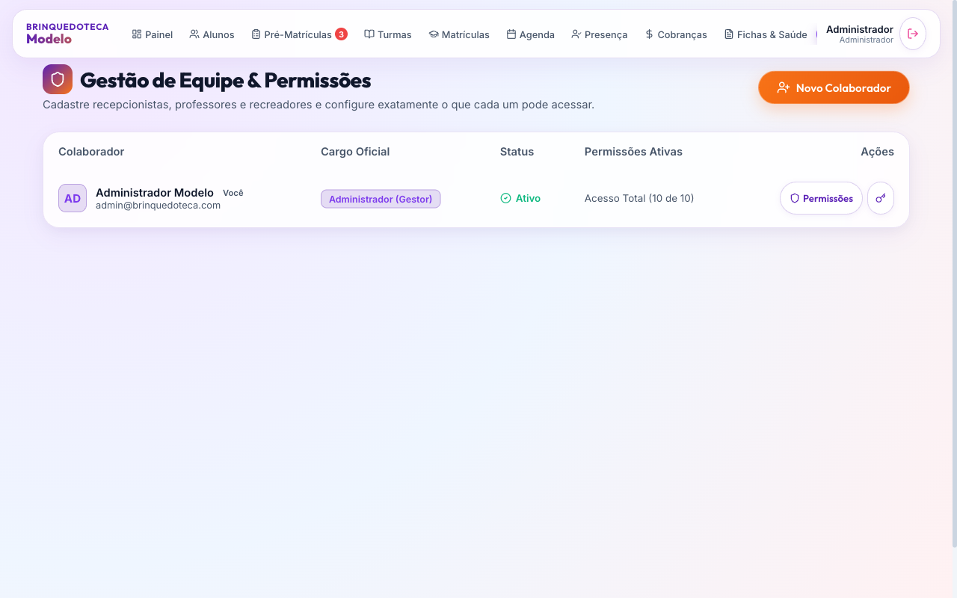
Task: Click the Administrador user name in the header
Action: pyautogui.click(x=859, y=30)
